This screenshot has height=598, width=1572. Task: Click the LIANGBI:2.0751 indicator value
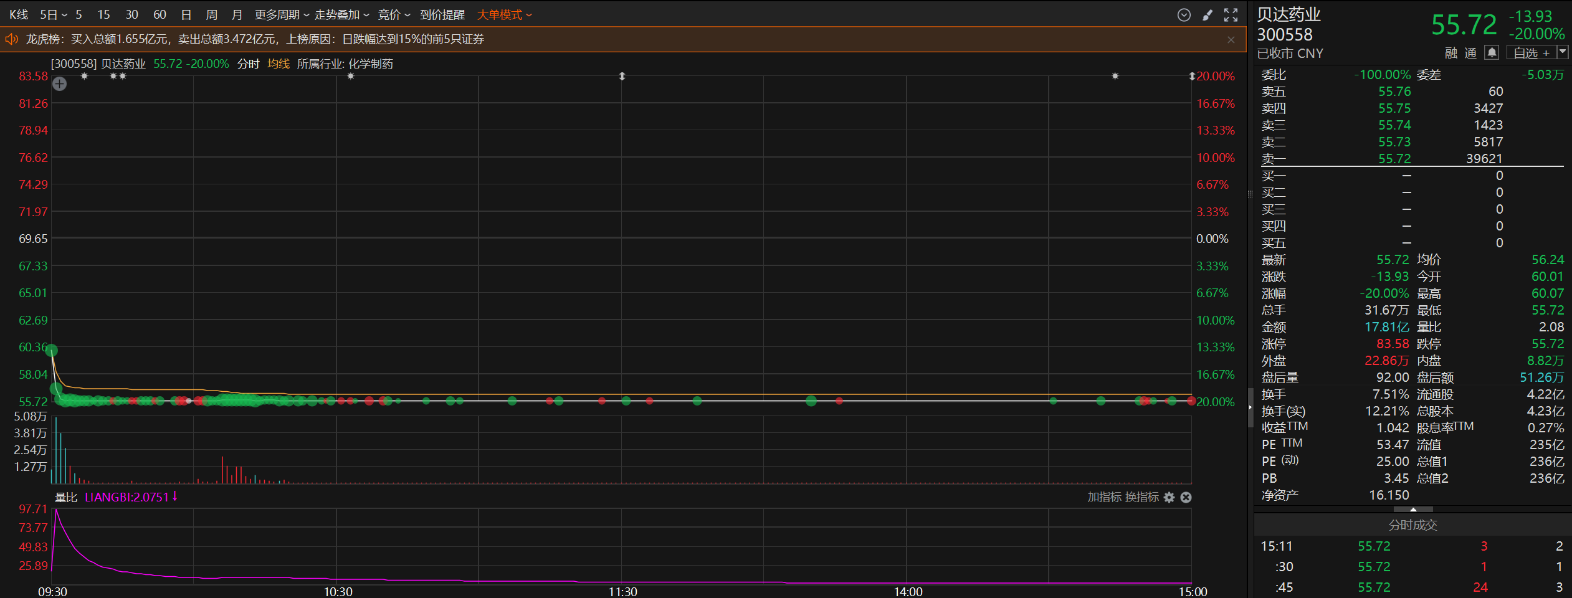[x=126, y=497]
